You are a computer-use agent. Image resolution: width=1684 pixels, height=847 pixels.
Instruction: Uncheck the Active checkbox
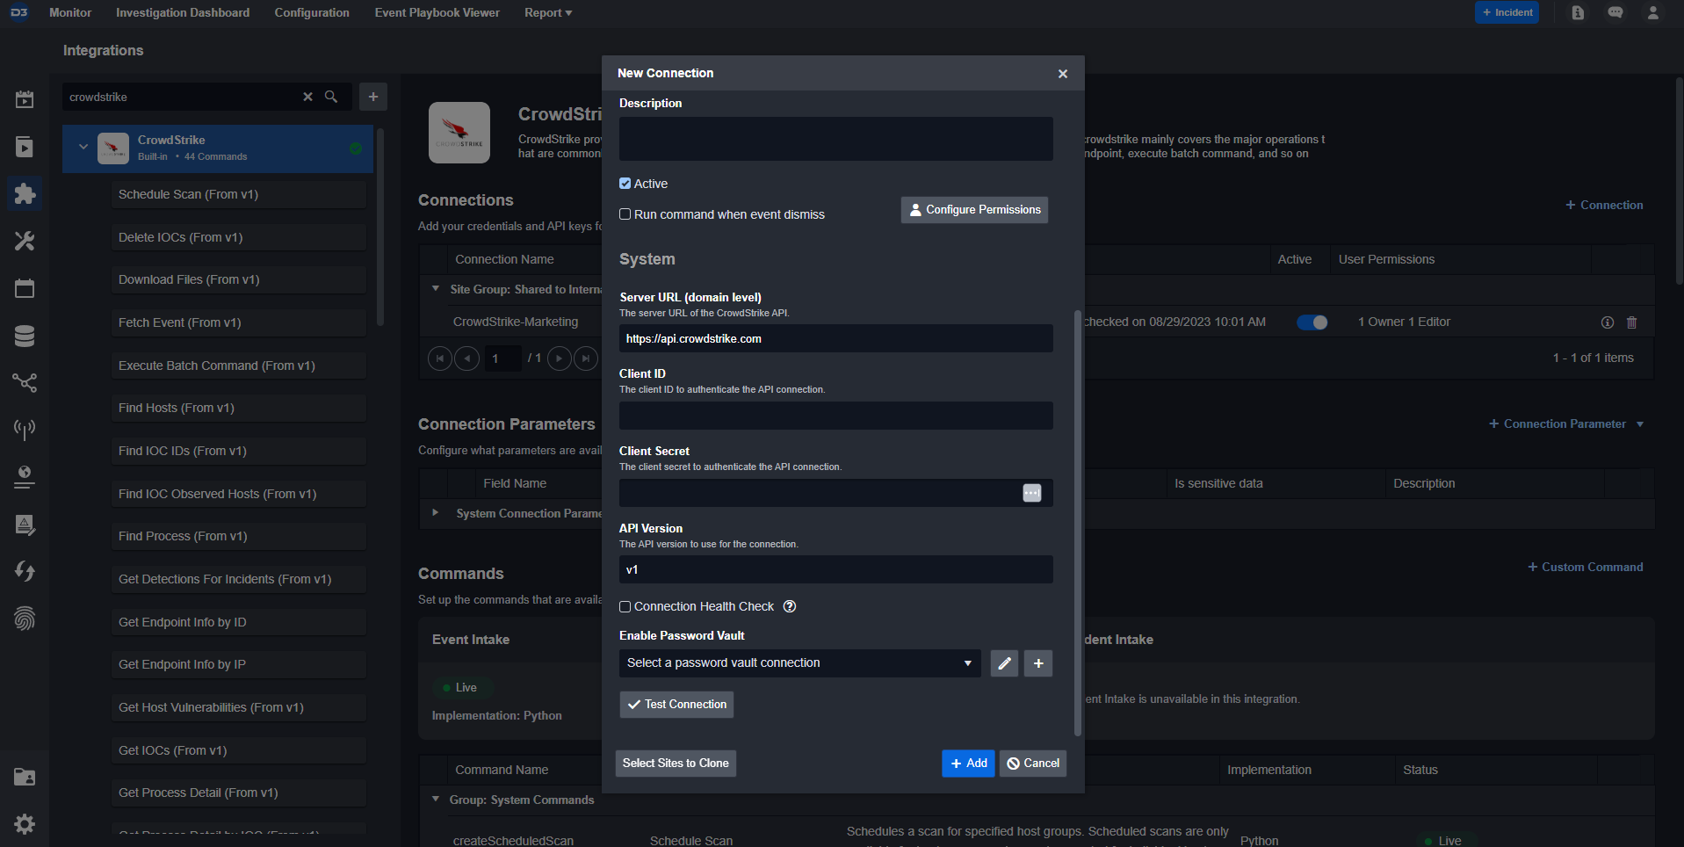625,184
